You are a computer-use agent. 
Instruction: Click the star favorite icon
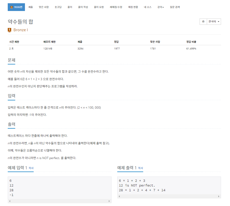(x=203, y=21)
